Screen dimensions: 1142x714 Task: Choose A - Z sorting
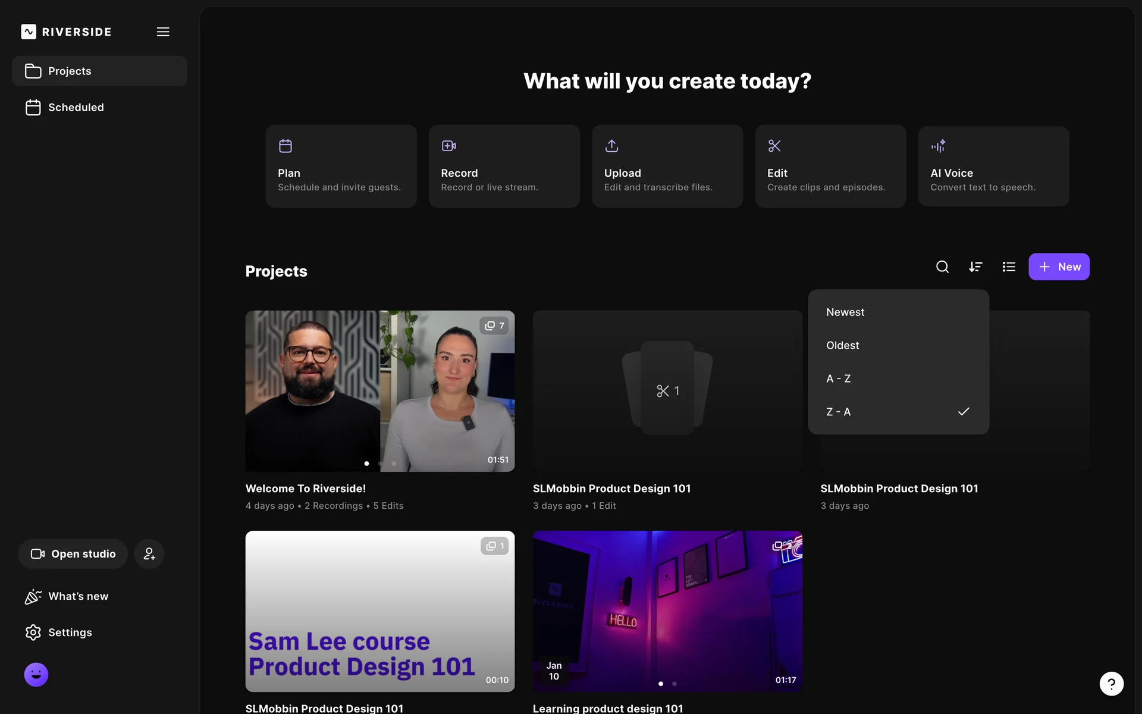[x=838, y=379]
